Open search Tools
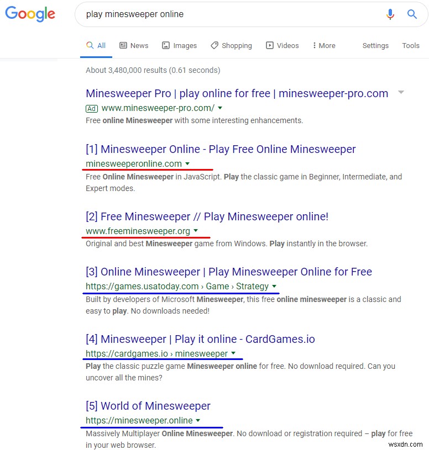Image resolution: width=429 pixels, height=450 pixels. pyautogui.click(x=411, y=45)
